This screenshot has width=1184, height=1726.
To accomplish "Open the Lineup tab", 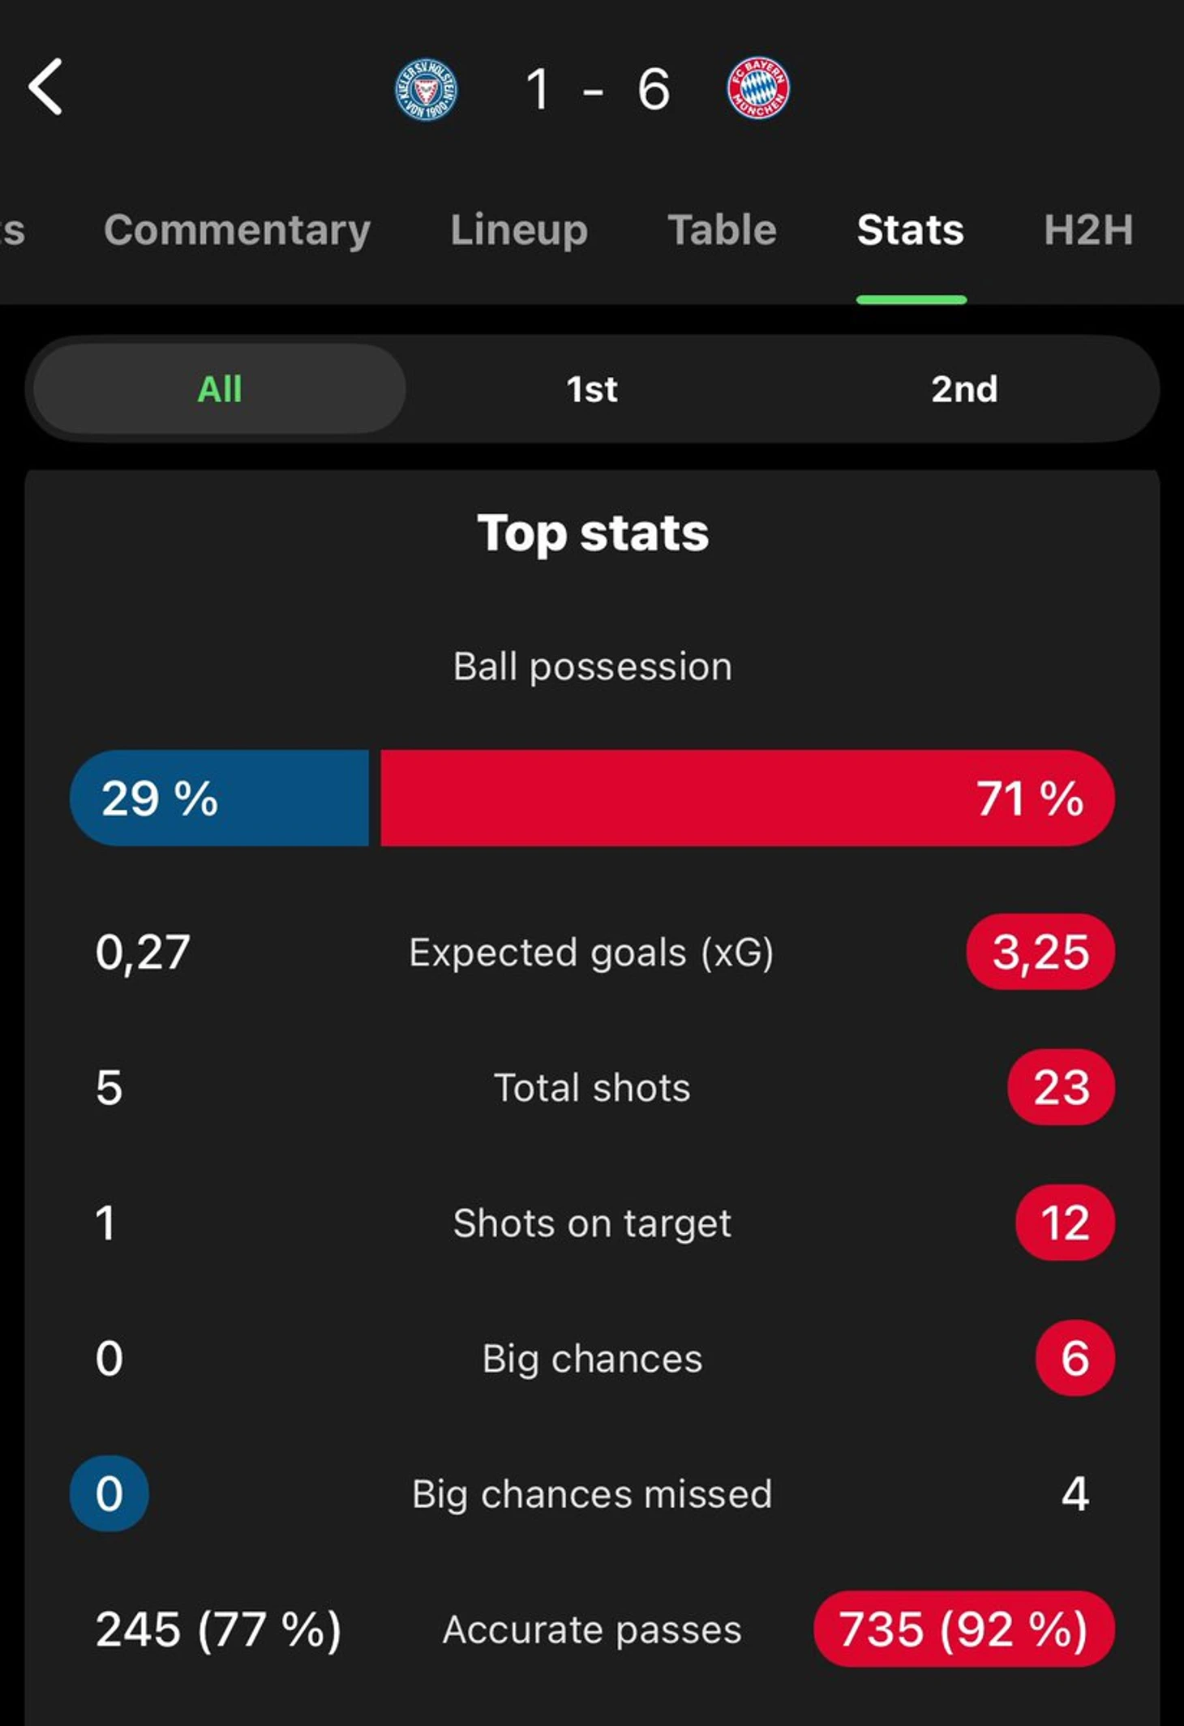I will pos(519,230).
